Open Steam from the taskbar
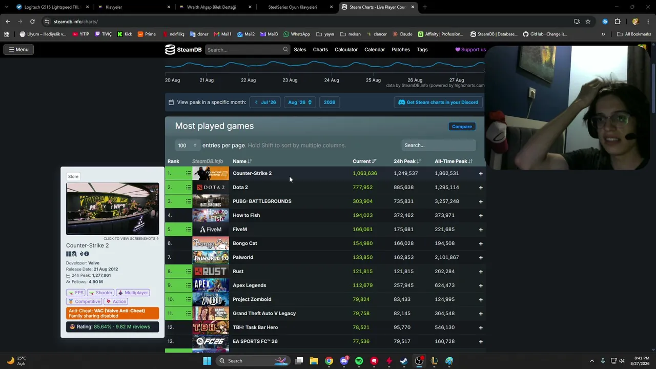The image size is (656, 369). [x=404, y=361]
